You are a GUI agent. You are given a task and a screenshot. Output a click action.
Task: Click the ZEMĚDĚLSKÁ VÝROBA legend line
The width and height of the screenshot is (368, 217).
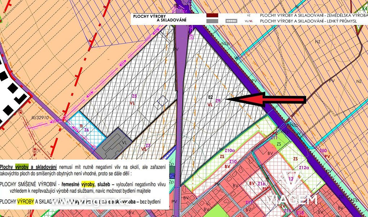pyautogui.click(x=313, y=15)
